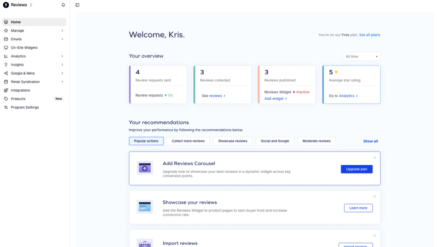Click the Upgrade plan button
437x247 pixels.
coord(357,169)
